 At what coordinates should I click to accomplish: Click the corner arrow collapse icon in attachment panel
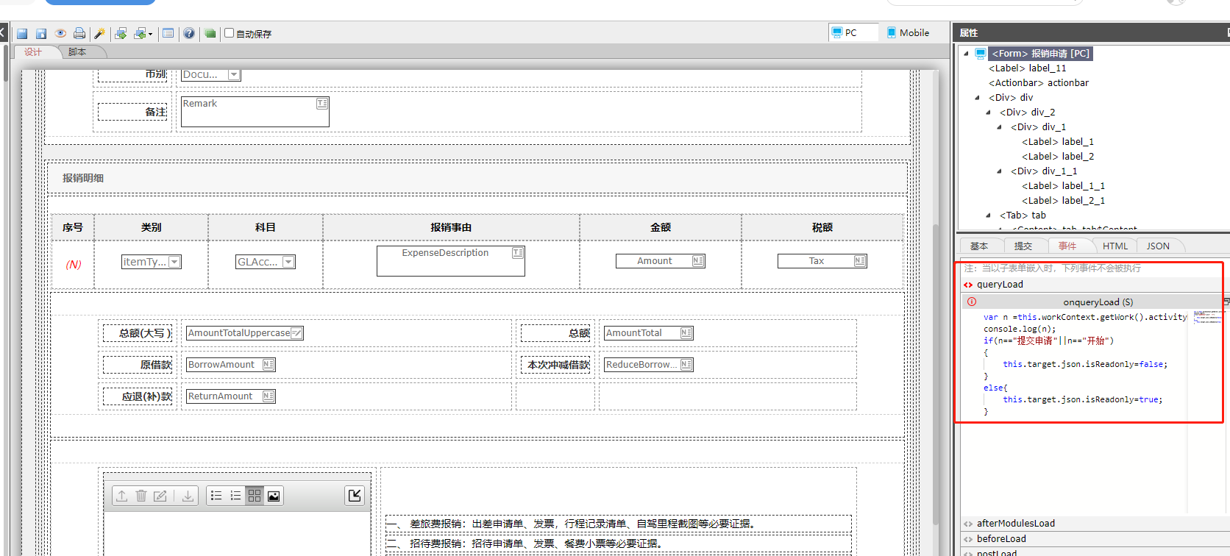pyautogui.click(x=355, y=496)
